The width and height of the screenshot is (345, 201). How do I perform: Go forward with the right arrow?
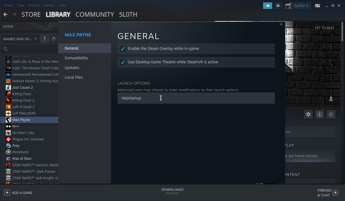click(15, 14)
